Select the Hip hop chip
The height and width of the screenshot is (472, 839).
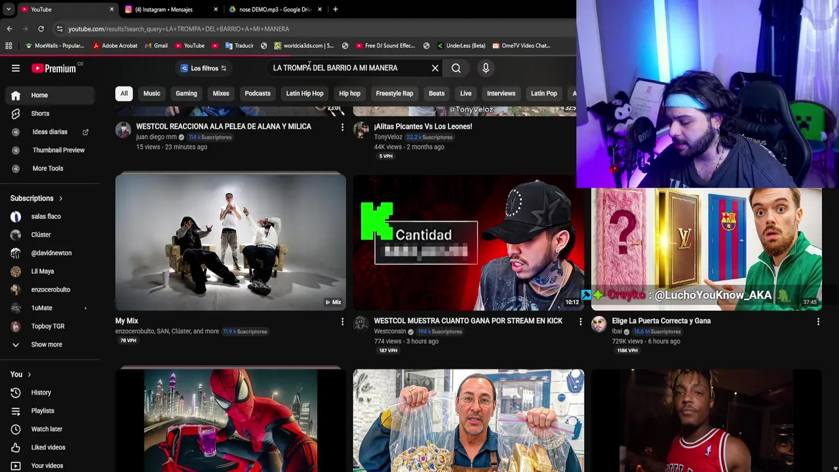coord(349,93)
